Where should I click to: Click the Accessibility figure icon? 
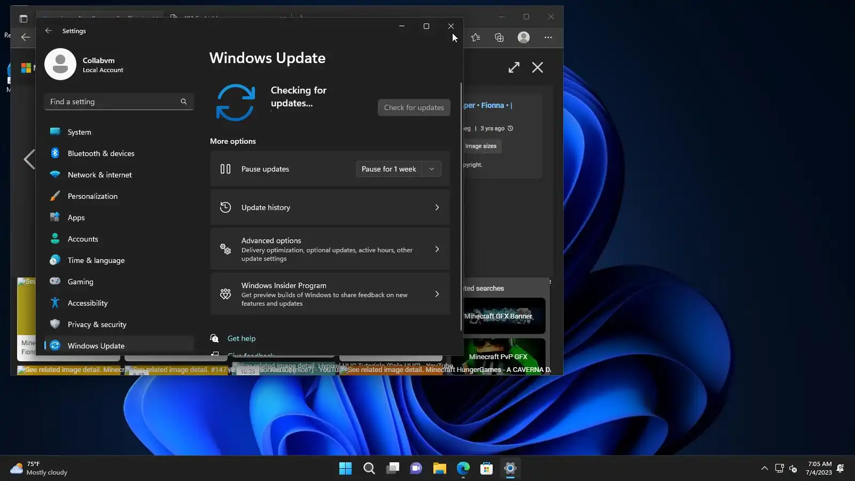[x=55, y=303]
